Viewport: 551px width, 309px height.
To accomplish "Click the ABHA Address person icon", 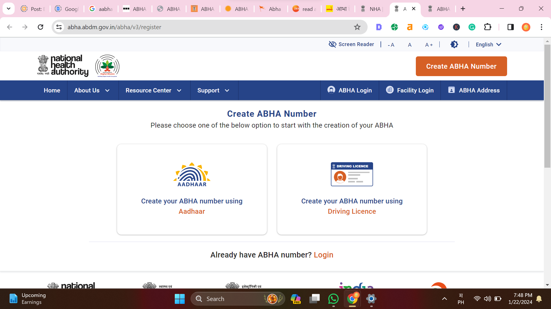I will click(x=451, y=90).
